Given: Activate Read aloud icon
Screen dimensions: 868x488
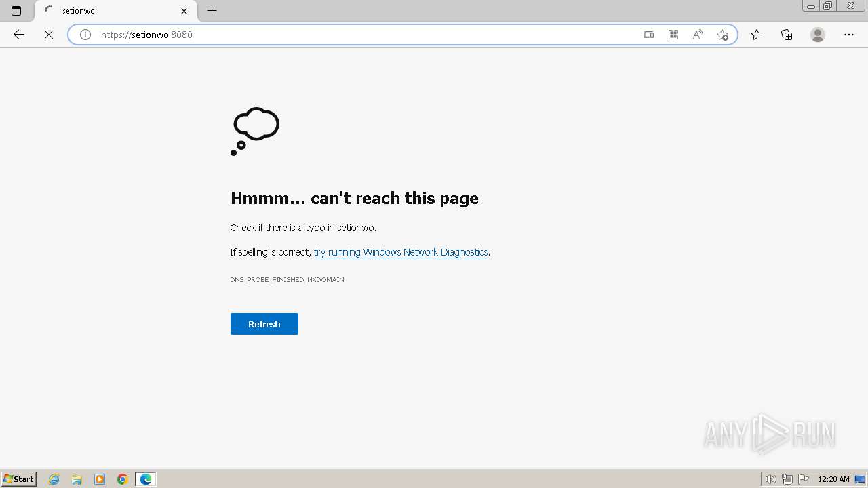Looking at the screenshot, I should [698, 35].
